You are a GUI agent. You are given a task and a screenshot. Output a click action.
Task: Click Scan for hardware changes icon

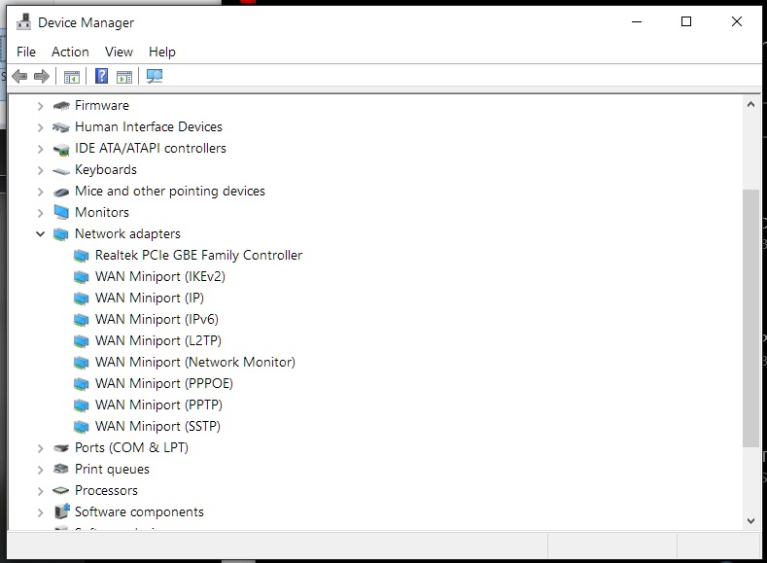(155, 76)
